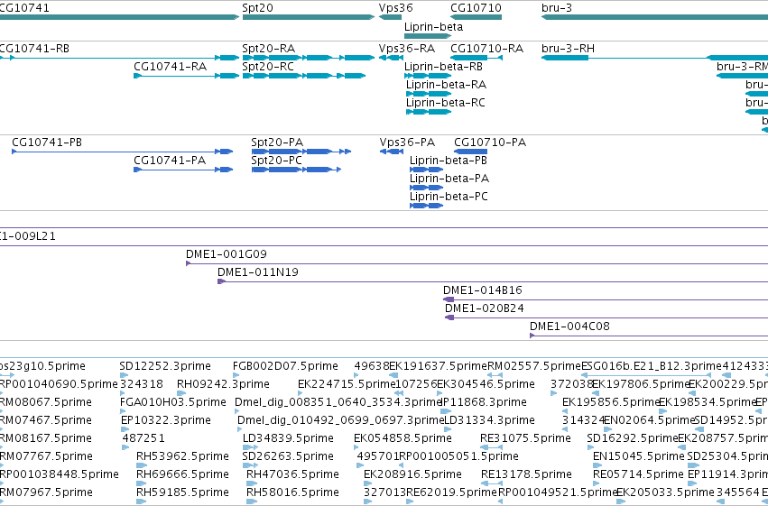The image size is (768, 506).
Task: Select the Spt20-PA protein label
Action: tap(277, 143)
